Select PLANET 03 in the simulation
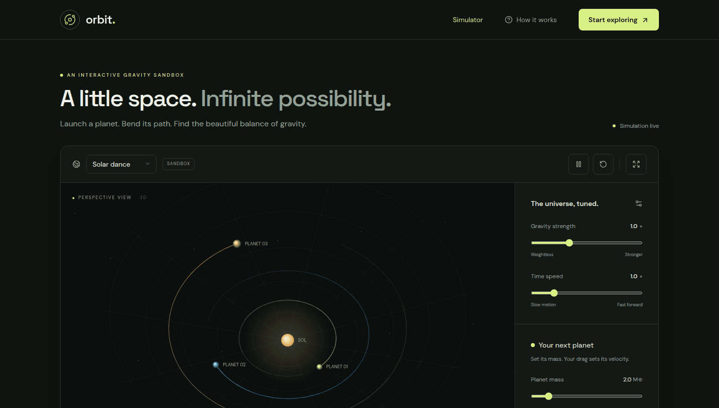Screen dimensions: 719x408 coord(237,243)
